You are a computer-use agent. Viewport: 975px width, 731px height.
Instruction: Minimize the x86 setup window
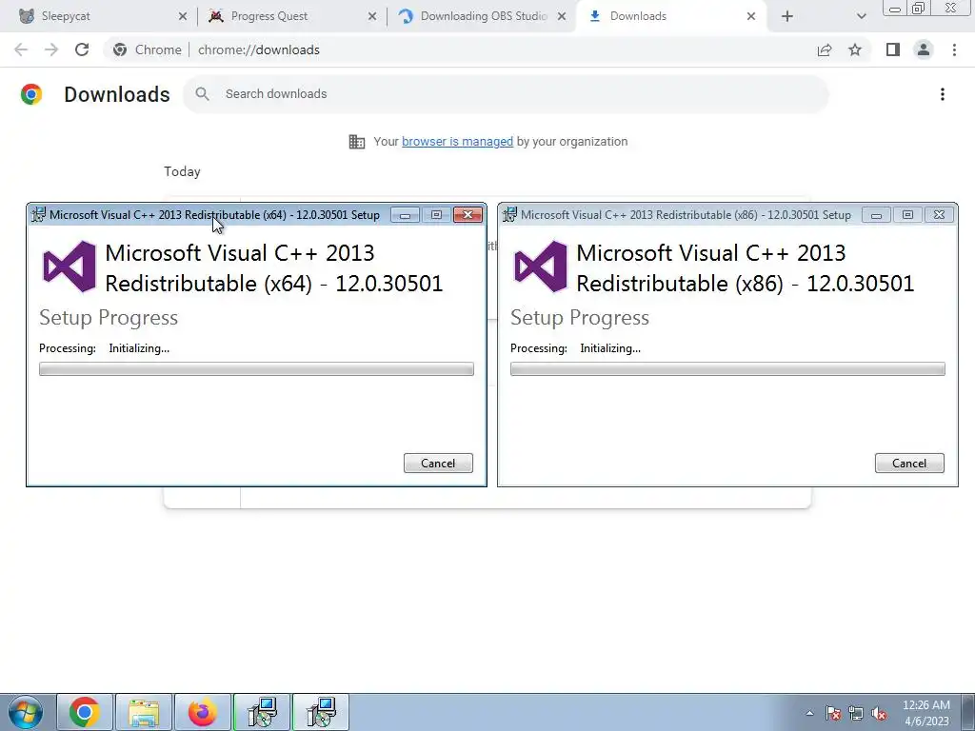876,215
